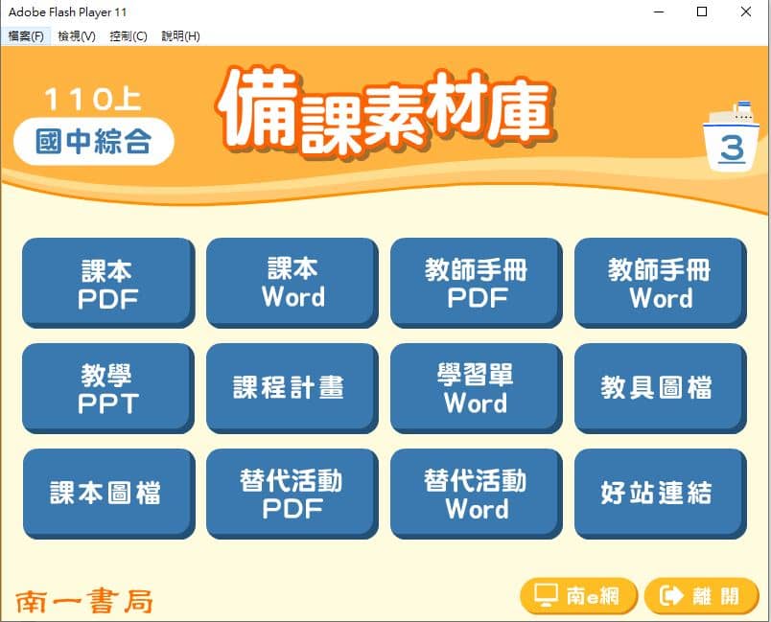Select 替代活動 PDF button
This screenshot has width=771, height=622.
tap(292, 494)
